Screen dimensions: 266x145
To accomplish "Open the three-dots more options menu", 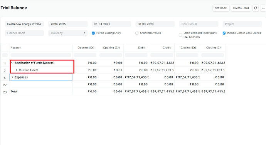I will pyautogui.click(x=263, y=8).
